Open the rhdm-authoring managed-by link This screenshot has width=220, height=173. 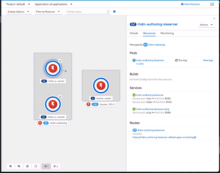[157, 45]
